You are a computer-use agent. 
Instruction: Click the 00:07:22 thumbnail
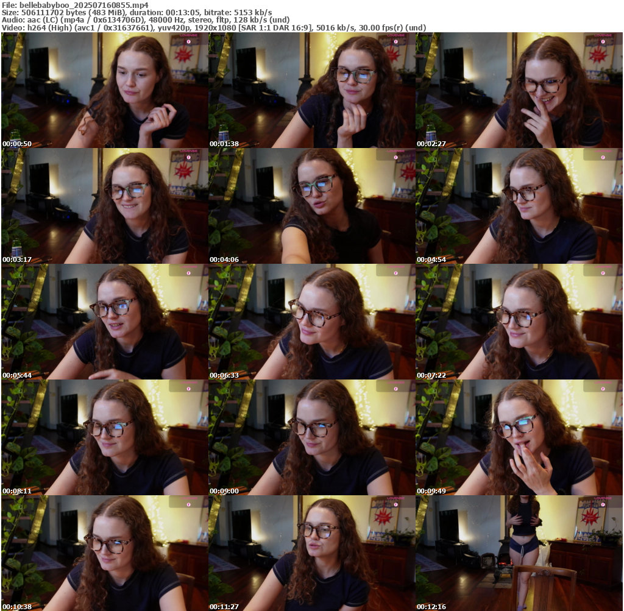pyautogui.click(x=519, y=322)
